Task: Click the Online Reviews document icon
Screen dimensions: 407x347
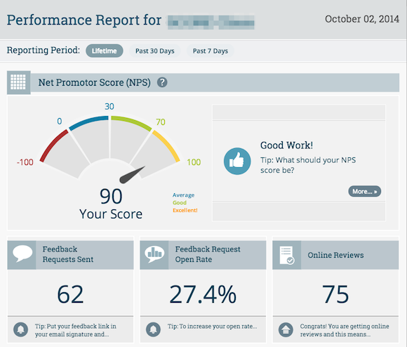Action: coord(287,255)
